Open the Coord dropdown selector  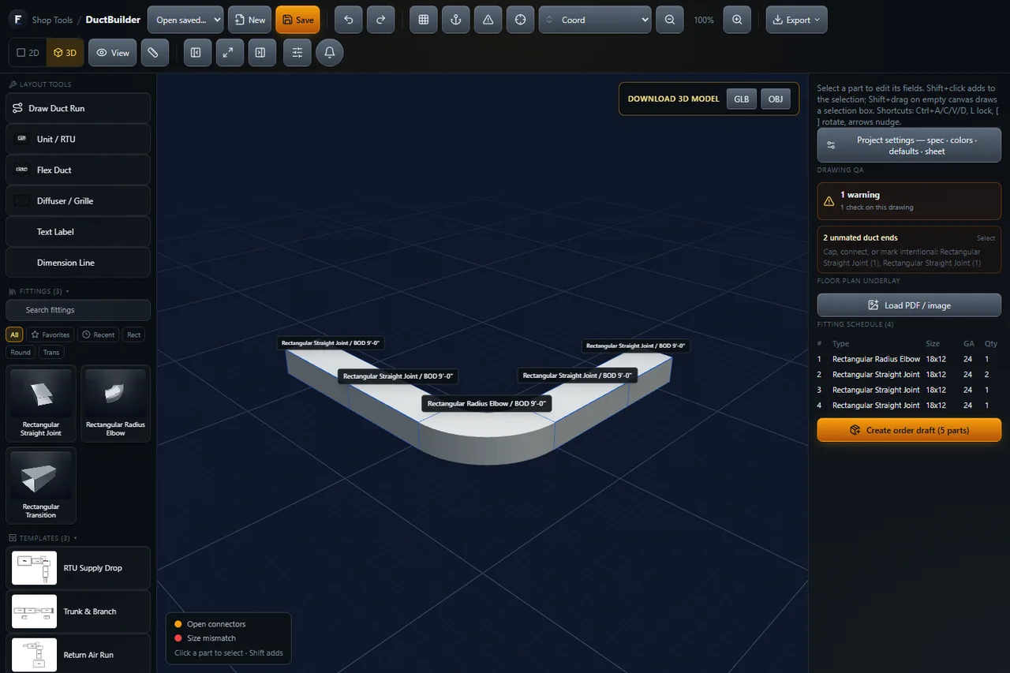point(595,20)
